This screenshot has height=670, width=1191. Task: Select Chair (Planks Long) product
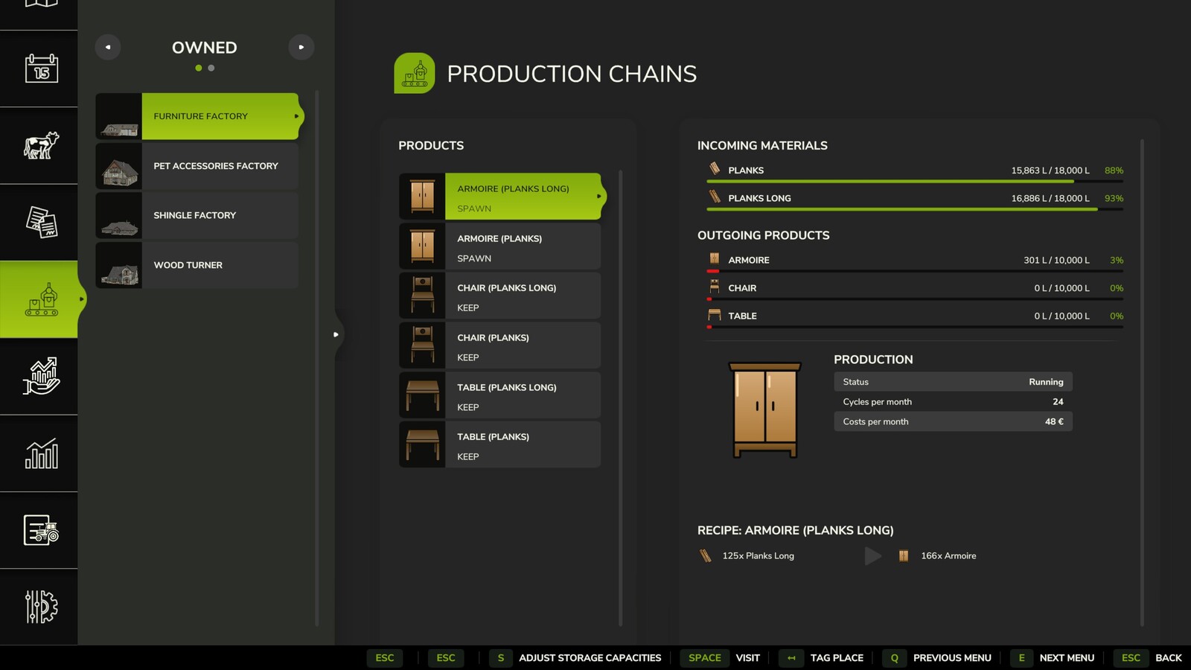pos(499,296)
